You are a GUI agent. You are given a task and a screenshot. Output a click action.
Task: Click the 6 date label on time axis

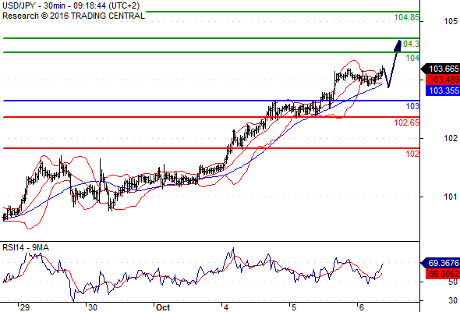click(x=361, y=307)
